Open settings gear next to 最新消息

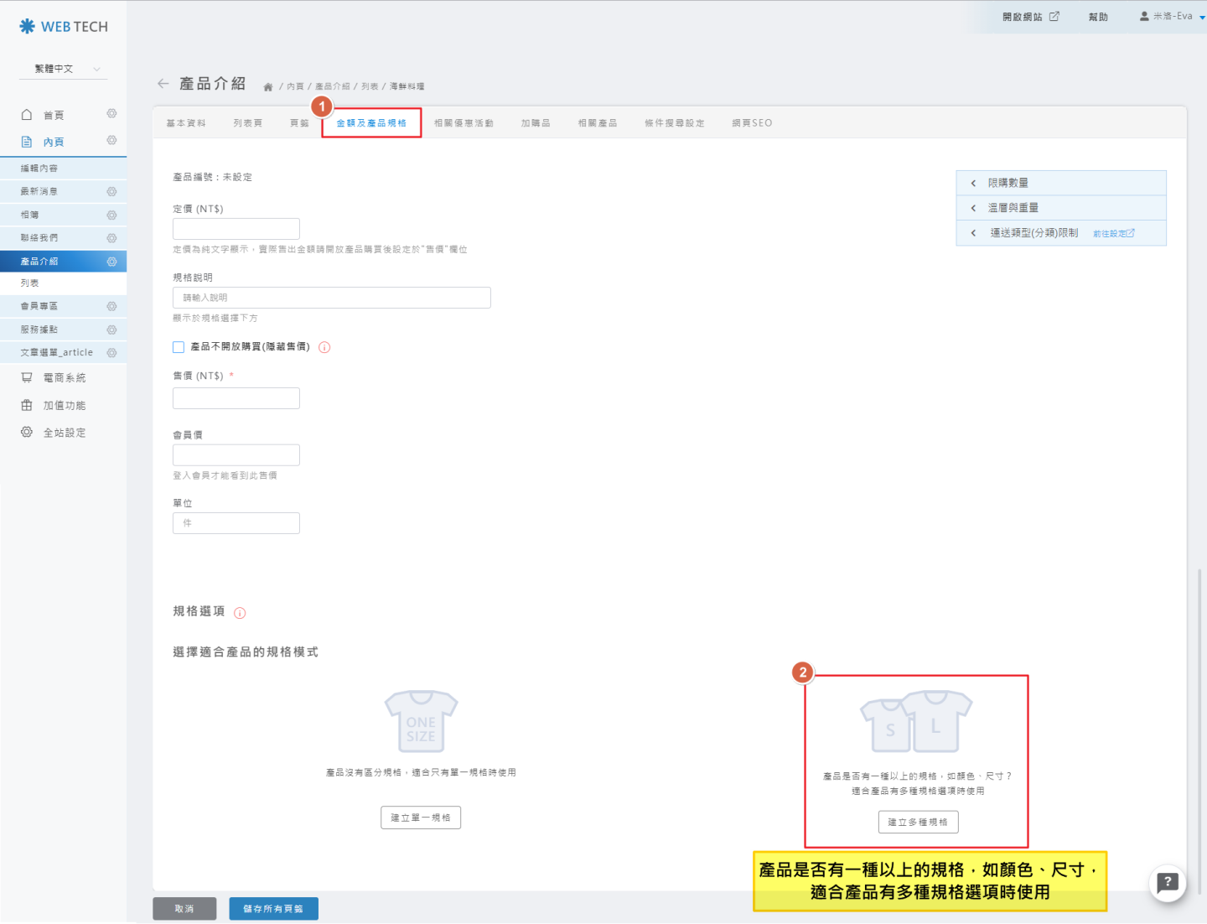click(x=111, y=192)
